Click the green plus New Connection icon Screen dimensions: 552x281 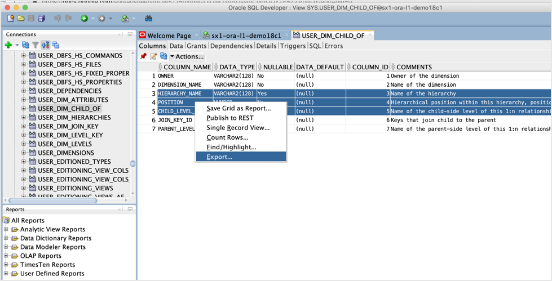[x=8, y=45]
